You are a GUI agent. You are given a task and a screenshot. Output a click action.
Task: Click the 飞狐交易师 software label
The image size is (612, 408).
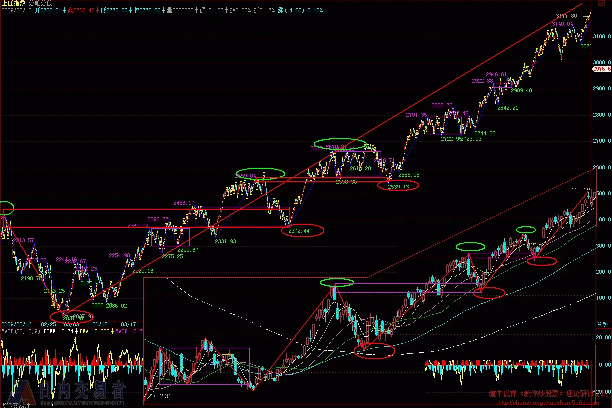pyautogui.click(x=16, y=405)
